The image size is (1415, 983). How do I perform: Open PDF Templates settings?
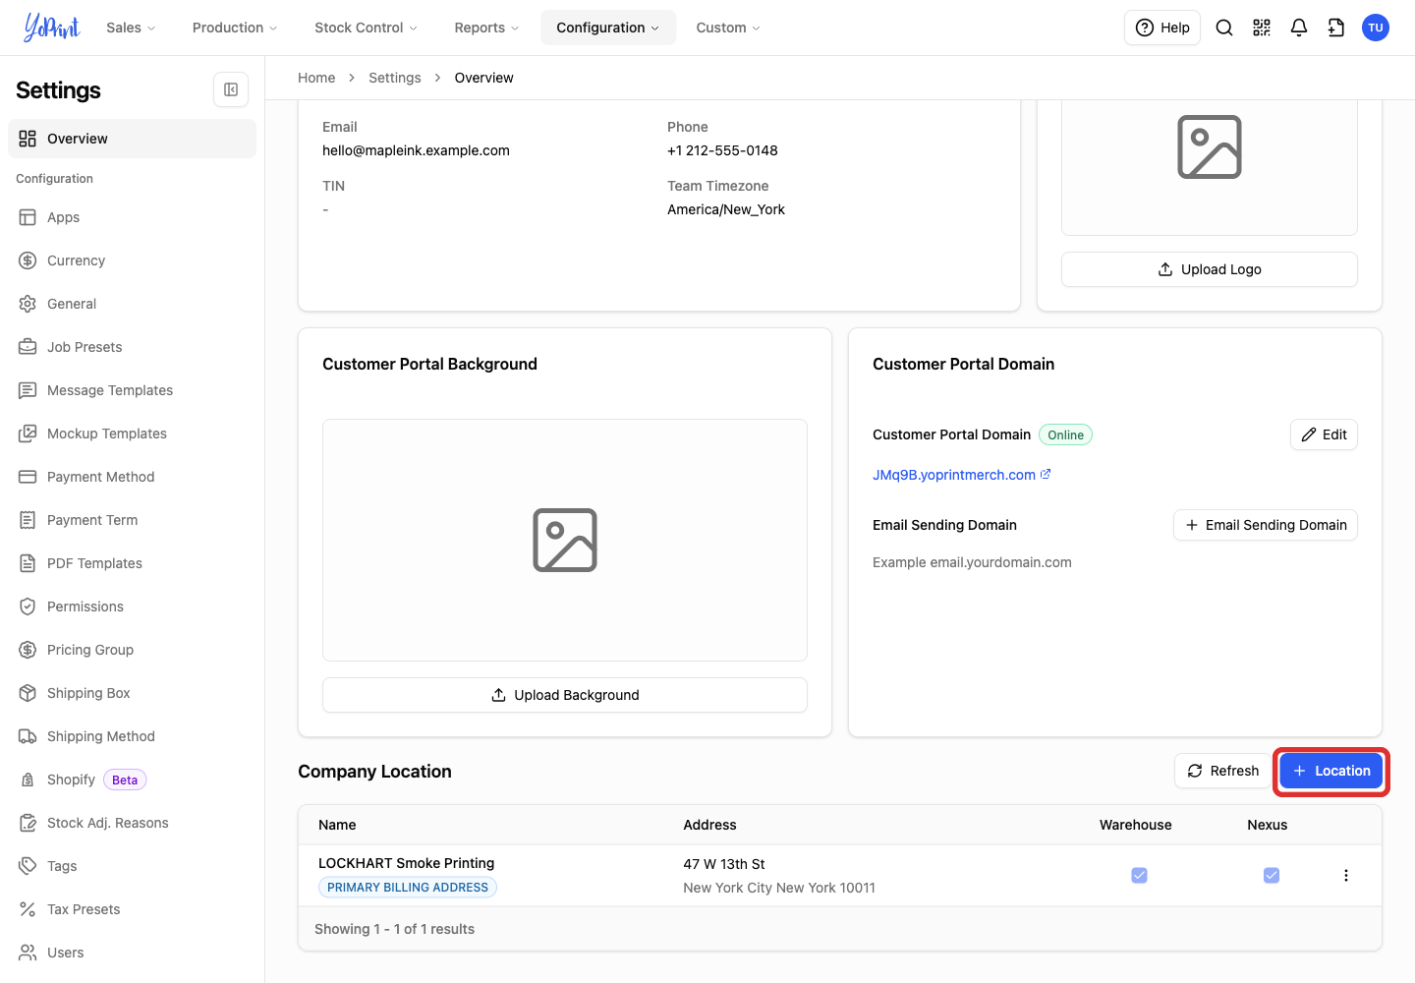[132, 563]
